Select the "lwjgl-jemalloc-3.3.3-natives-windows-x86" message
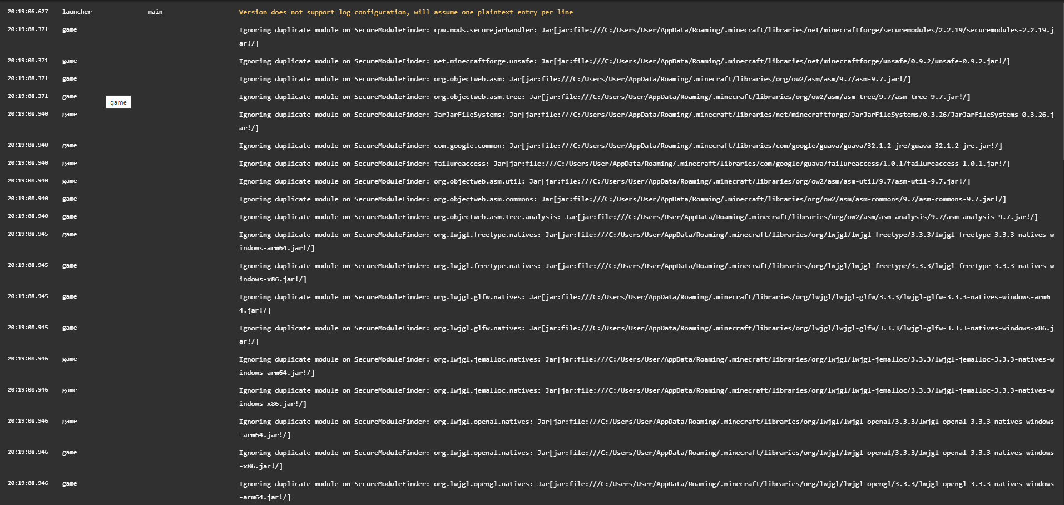 tap(646, 397)
